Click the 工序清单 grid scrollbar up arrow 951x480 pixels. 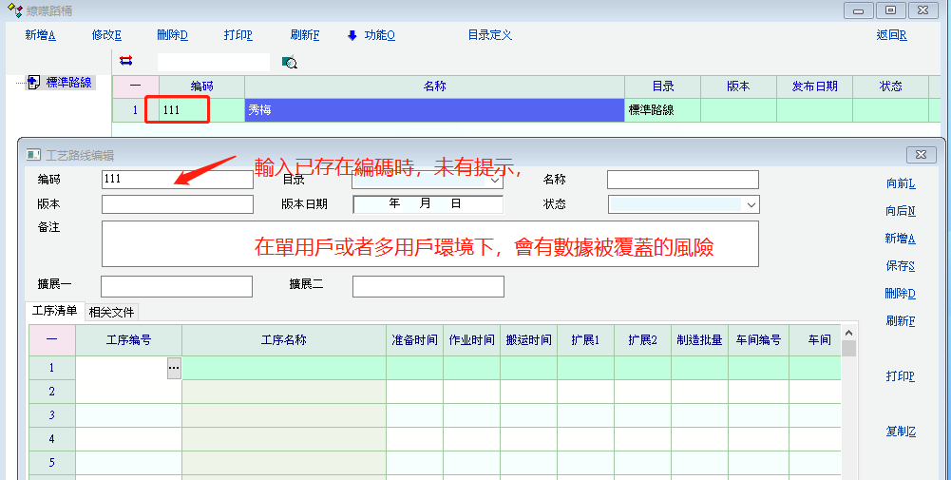(x=848, y=335)
